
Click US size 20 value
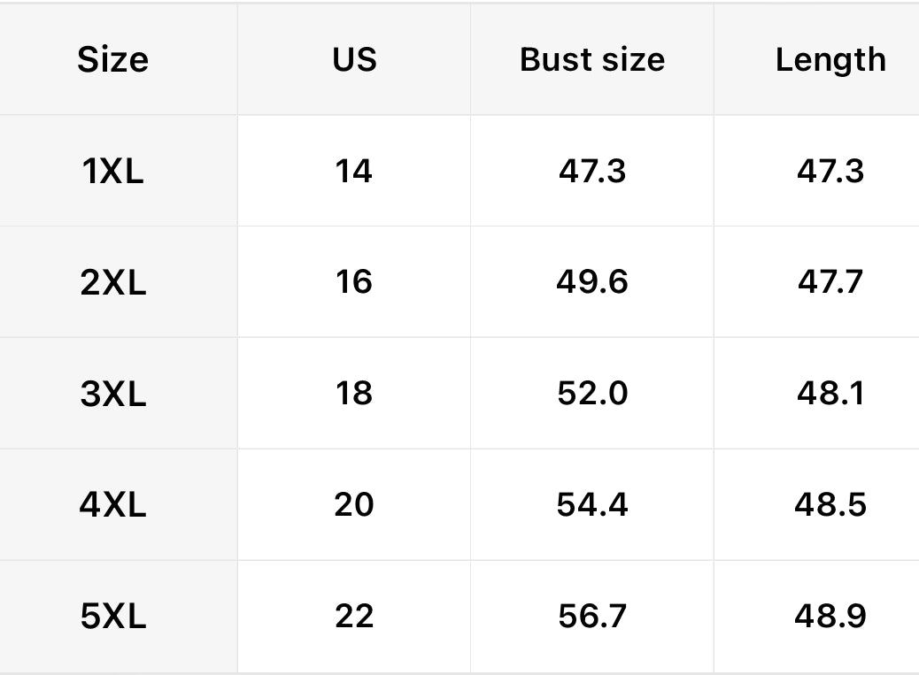[x=354, y=505]
